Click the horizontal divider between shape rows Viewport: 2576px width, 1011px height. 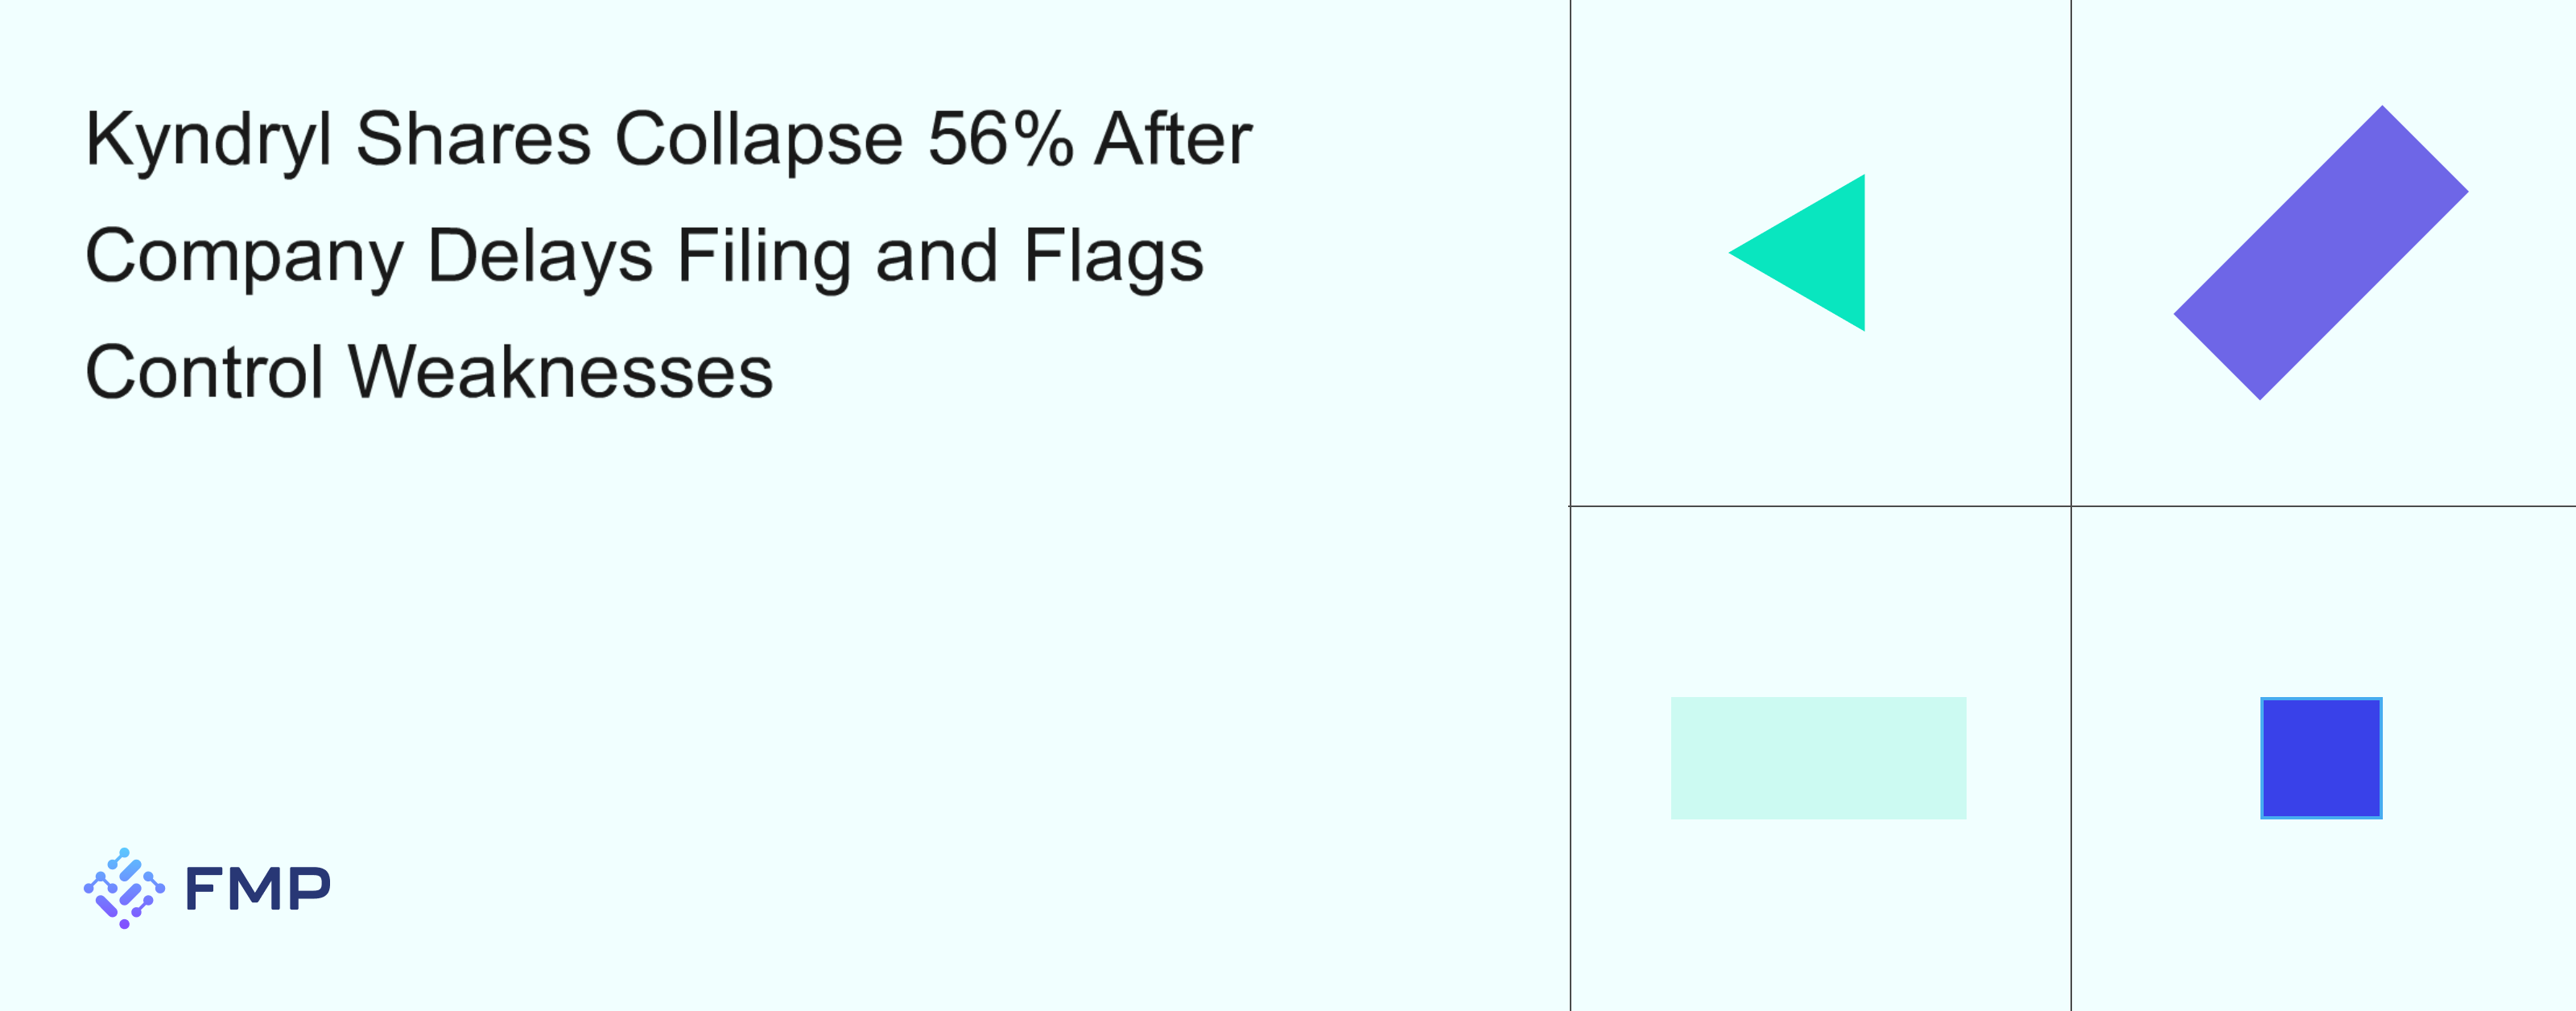(1820, 506)
